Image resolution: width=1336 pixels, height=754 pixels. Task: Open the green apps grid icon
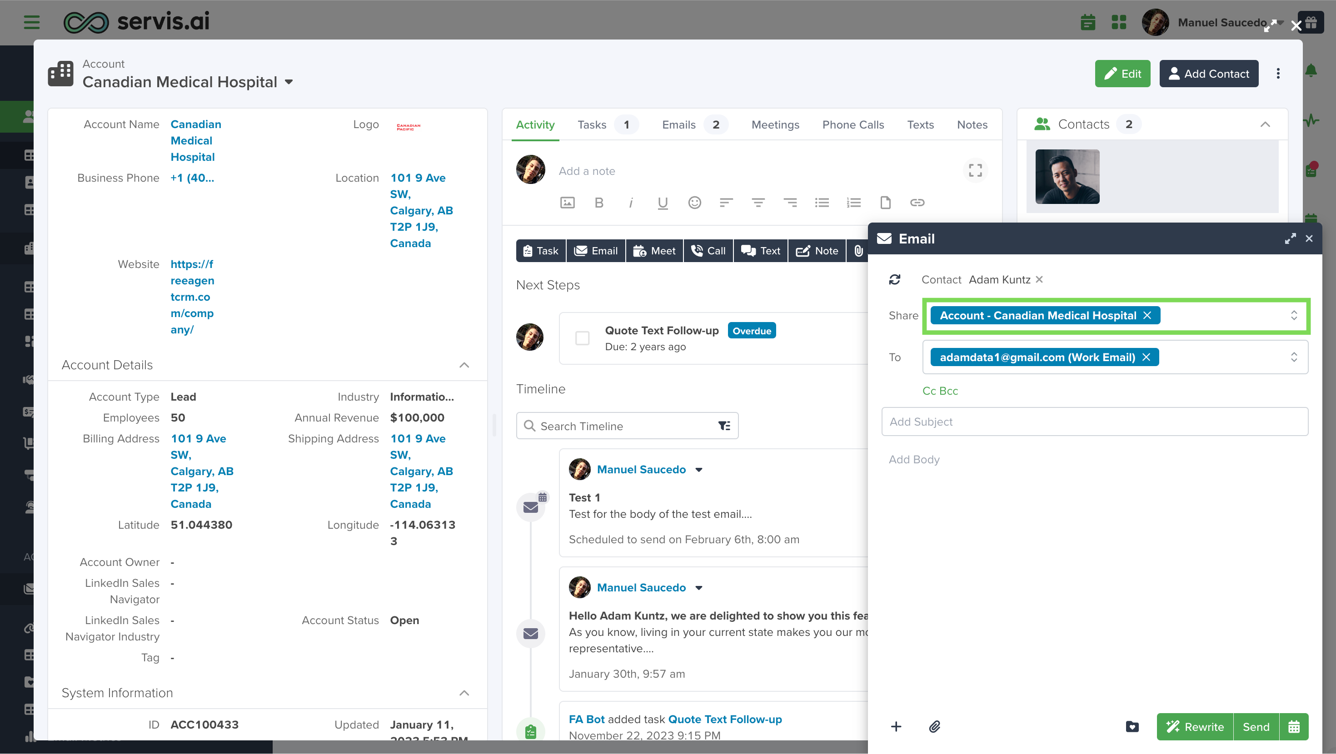[1119, 22]
